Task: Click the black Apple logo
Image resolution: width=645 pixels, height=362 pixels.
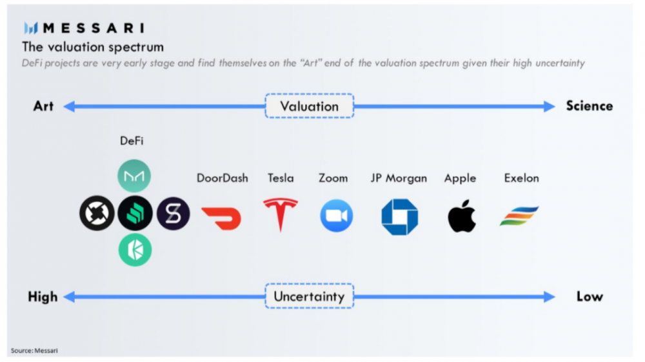Action: [x=462, y=216]
